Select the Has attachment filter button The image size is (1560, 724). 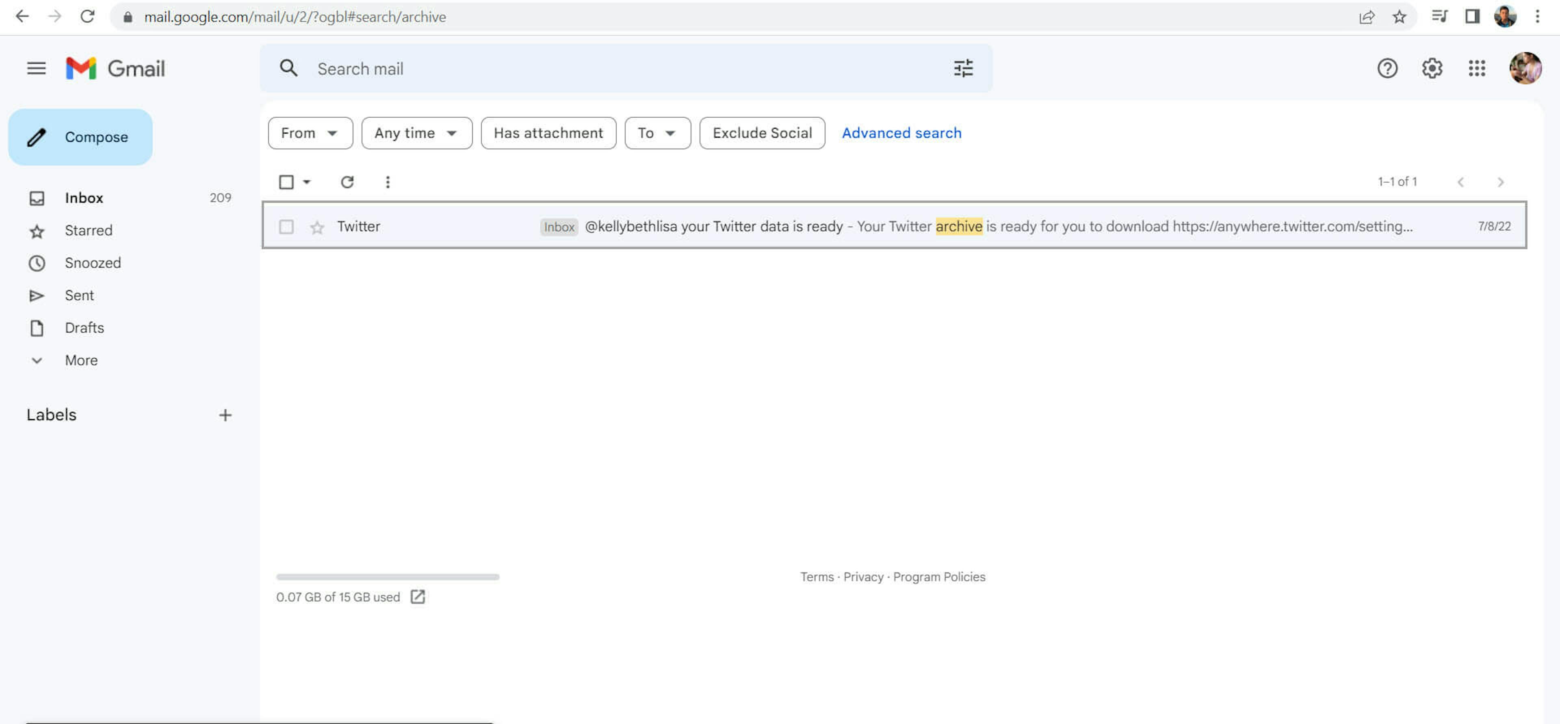coord(547,132)
